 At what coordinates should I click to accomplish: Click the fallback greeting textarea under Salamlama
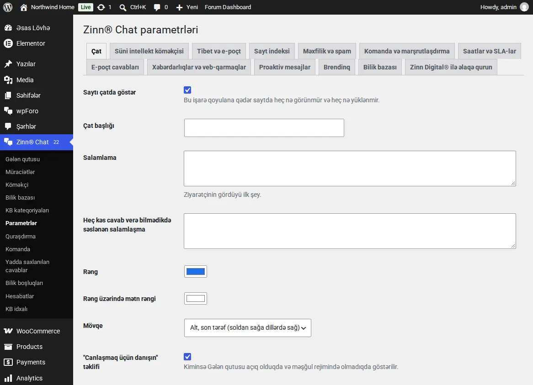click(x=350, y=231)
